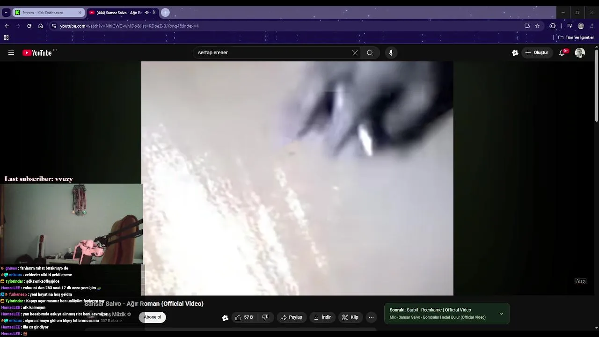
Task: Mute the YouTube tab audio icon
Action: pyautogui.click(x=146, y=13)
